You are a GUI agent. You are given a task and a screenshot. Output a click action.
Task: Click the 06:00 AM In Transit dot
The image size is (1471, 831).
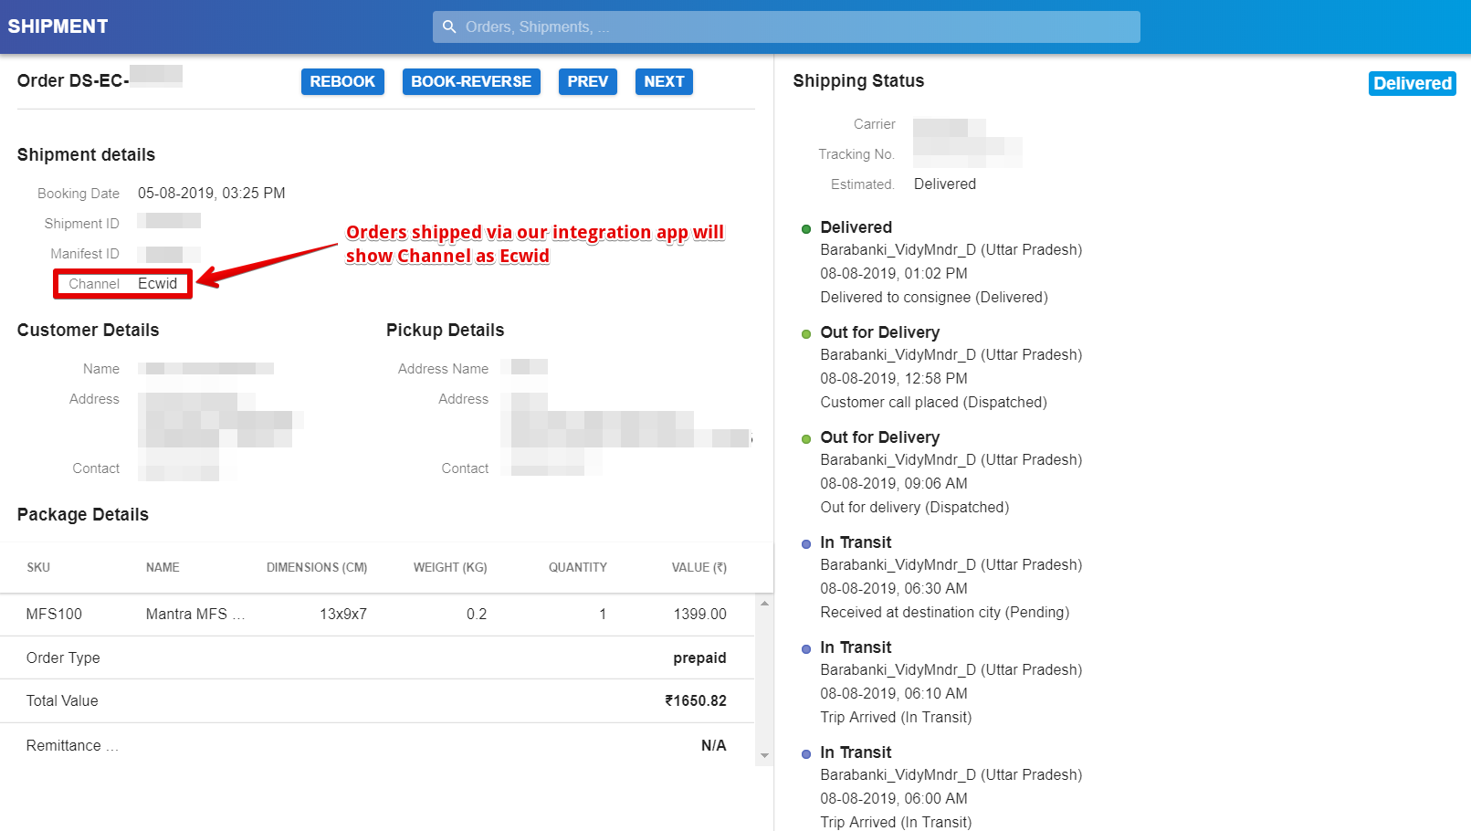806,754
